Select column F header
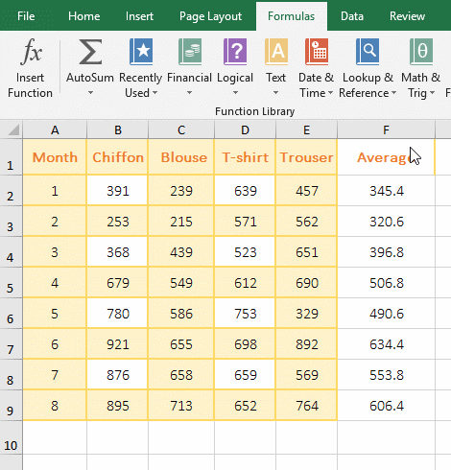The image size is (451, 470). [387, 130]
